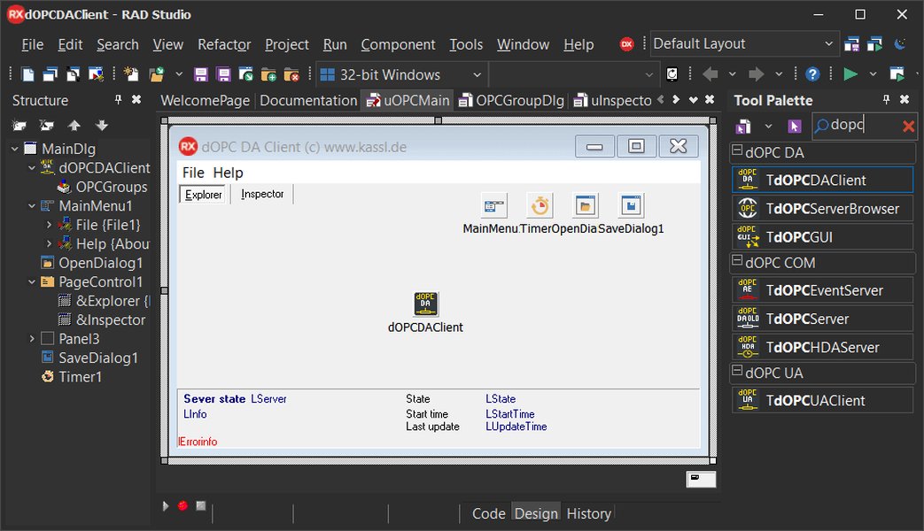Image resolution: width=924 pixels, height=531 pixels.
Task: Switch to the Code view tab
Action: point(488,513)
